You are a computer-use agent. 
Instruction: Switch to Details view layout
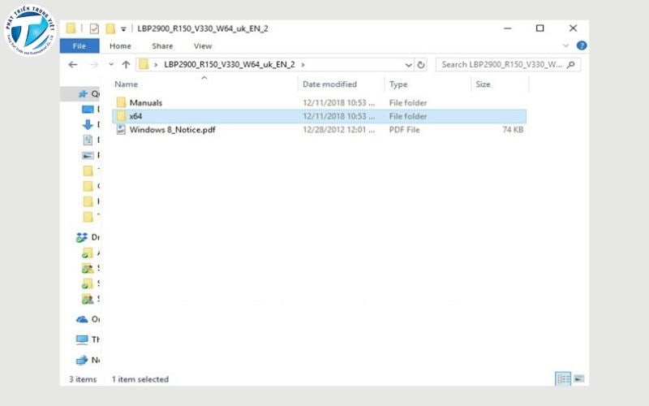(x=563, y=379)
